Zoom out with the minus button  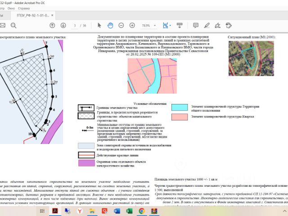(121, 26)
